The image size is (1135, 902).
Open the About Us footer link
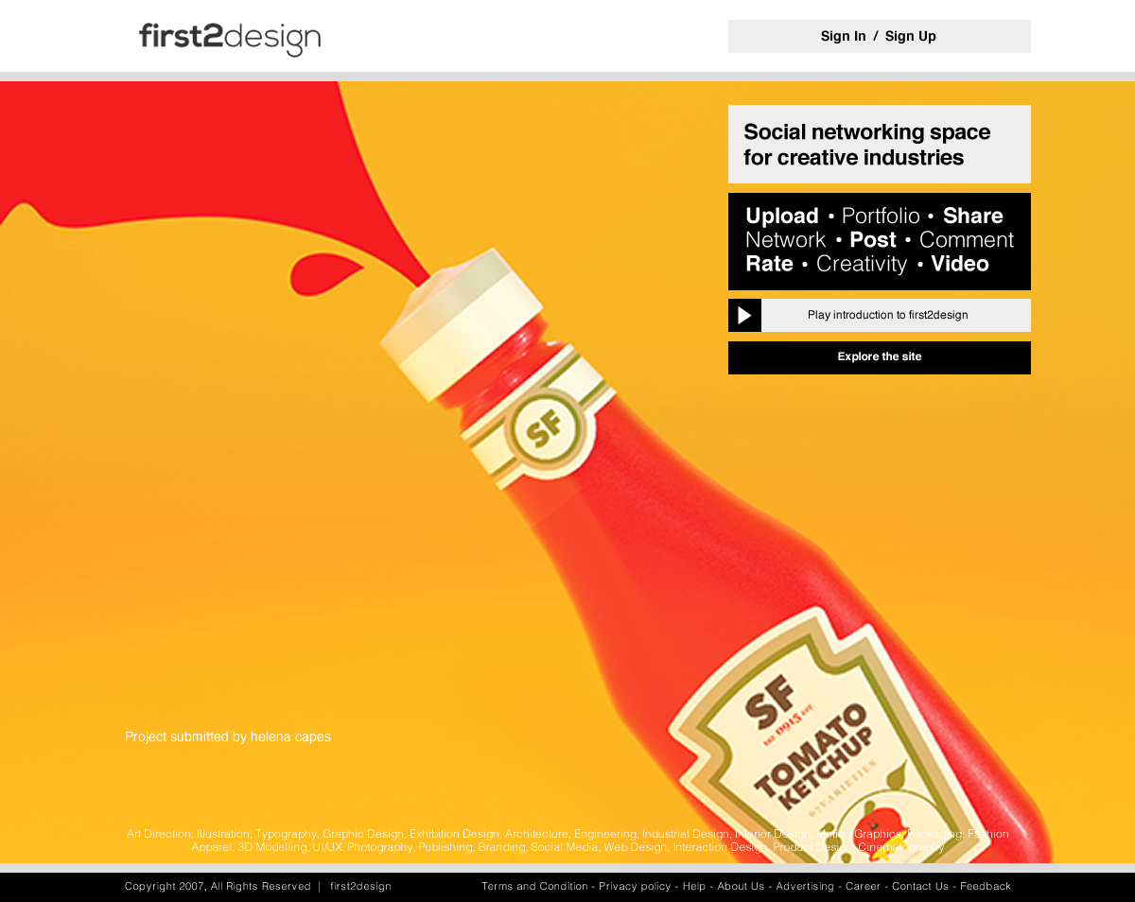click(x=741, y=886)
